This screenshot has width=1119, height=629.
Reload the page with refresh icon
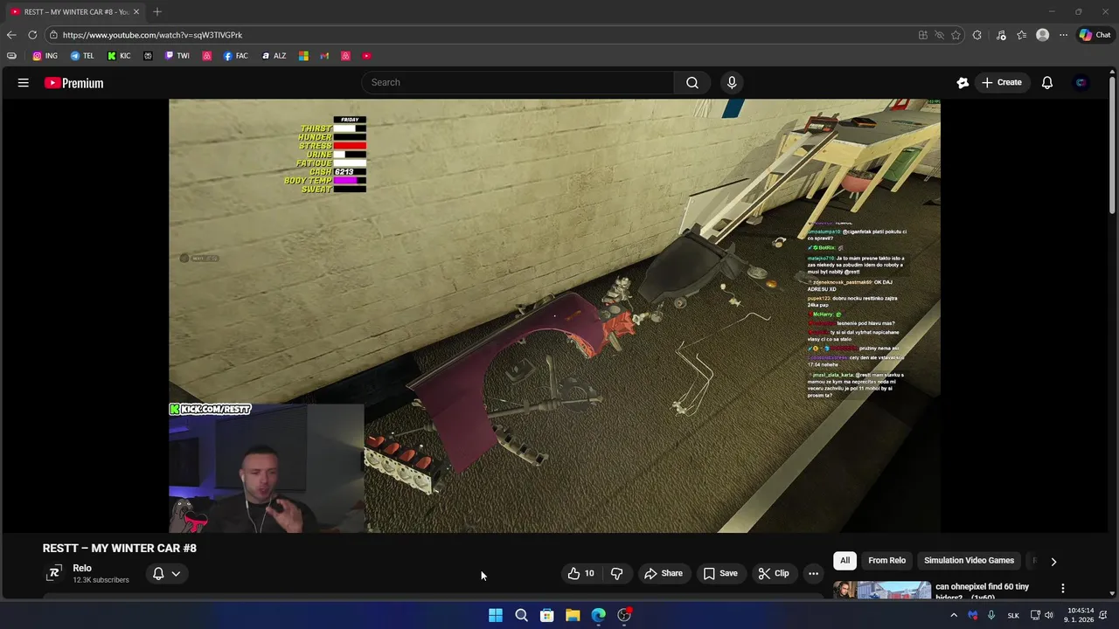[32, 35]
